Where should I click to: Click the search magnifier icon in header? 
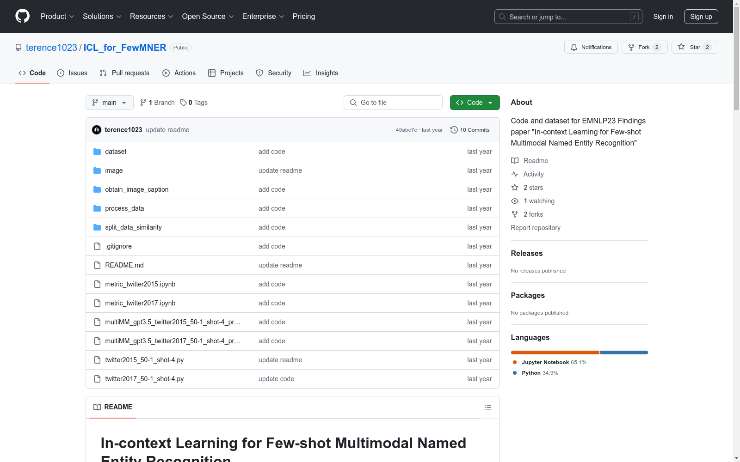tap(502, 17)
